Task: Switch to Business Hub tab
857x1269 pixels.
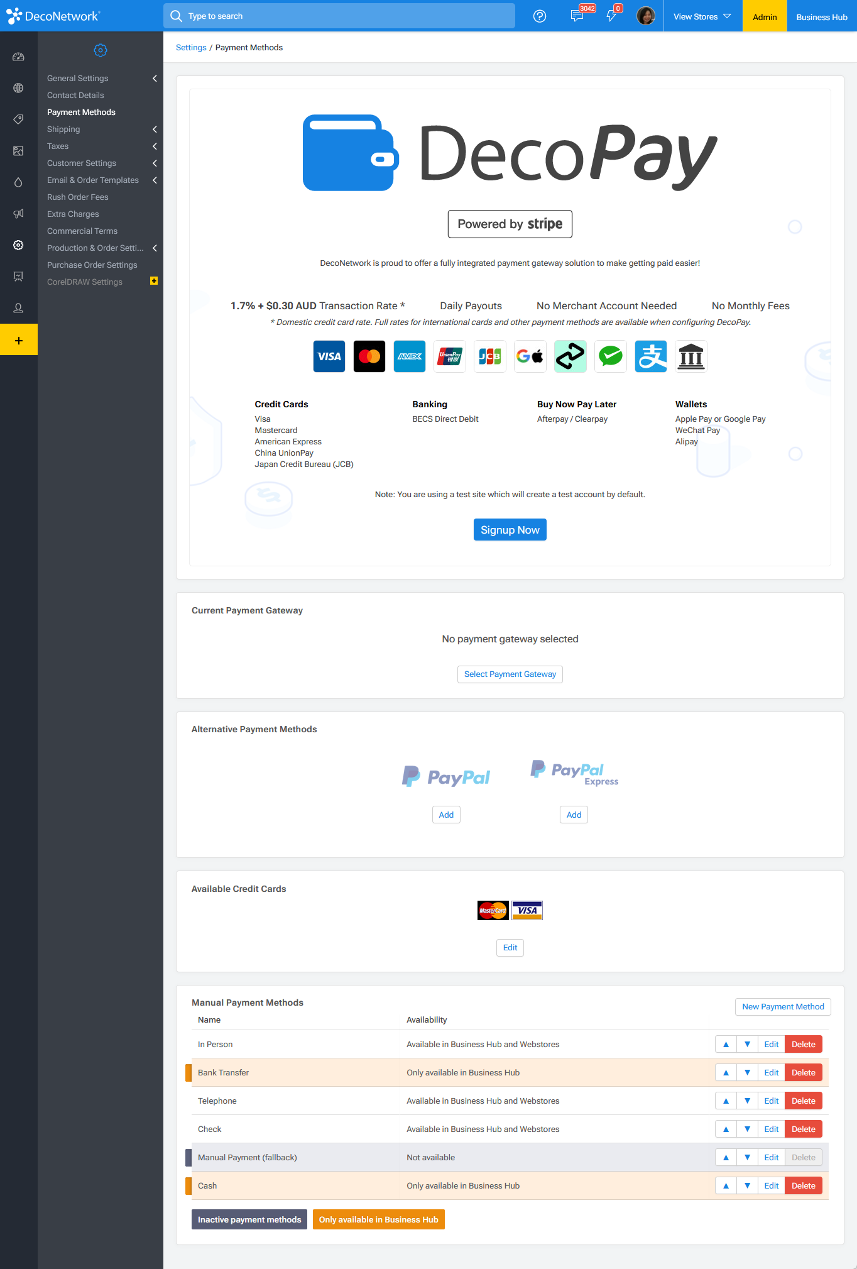Action: 822,16
